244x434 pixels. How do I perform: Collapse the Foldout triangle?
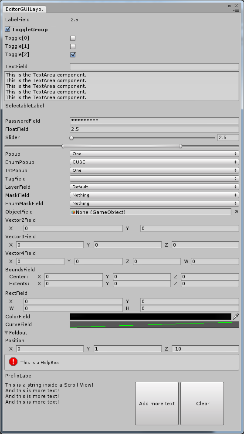point(7,333)
